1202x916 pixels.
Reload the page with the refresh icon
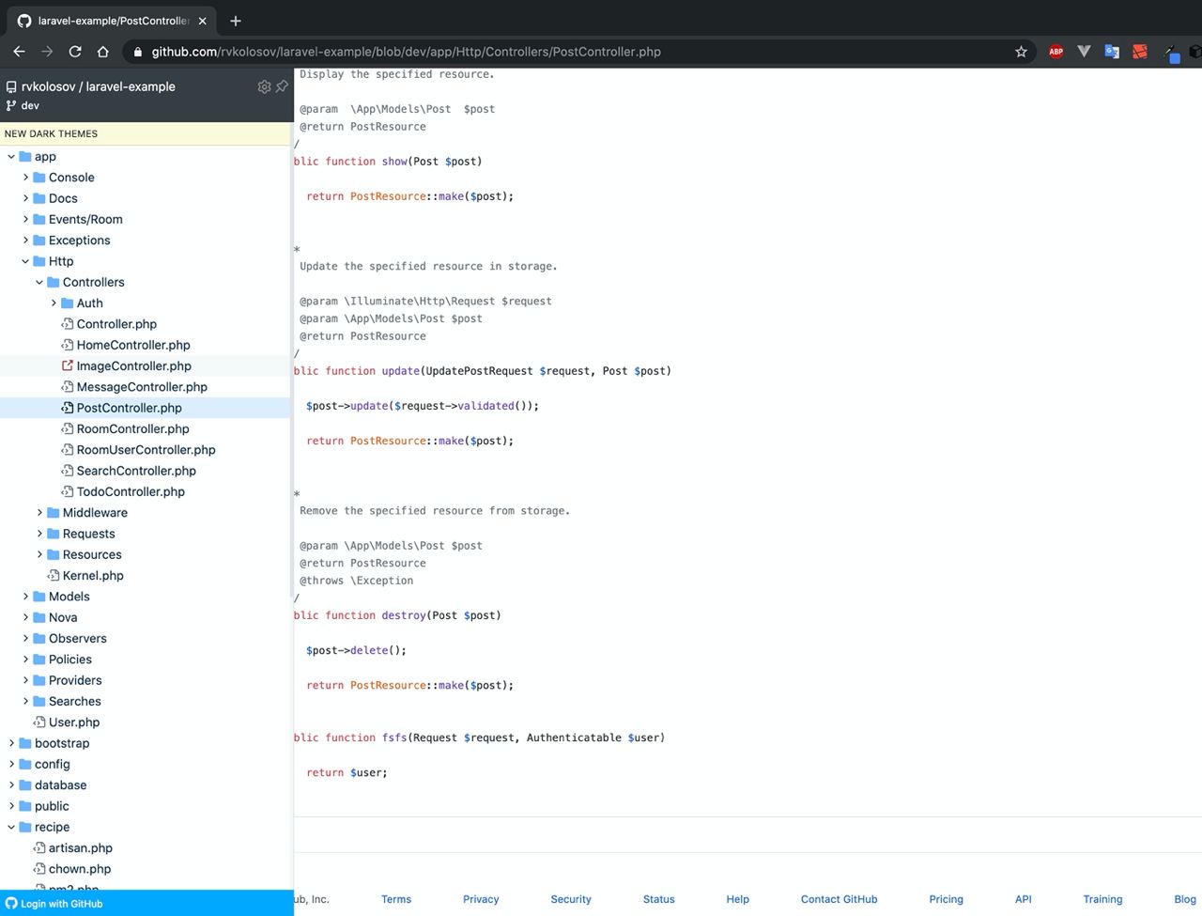point(75,52)
